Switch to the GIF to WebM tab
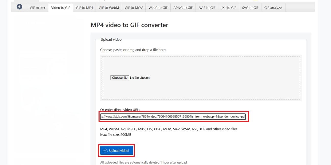 click(109, 8)
